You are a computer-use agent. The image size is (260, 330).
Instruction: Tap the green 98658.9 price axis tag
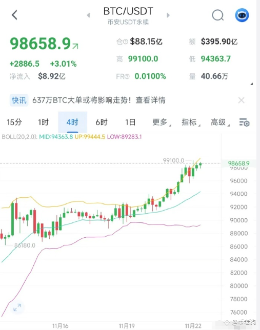(x=239, y=163)
